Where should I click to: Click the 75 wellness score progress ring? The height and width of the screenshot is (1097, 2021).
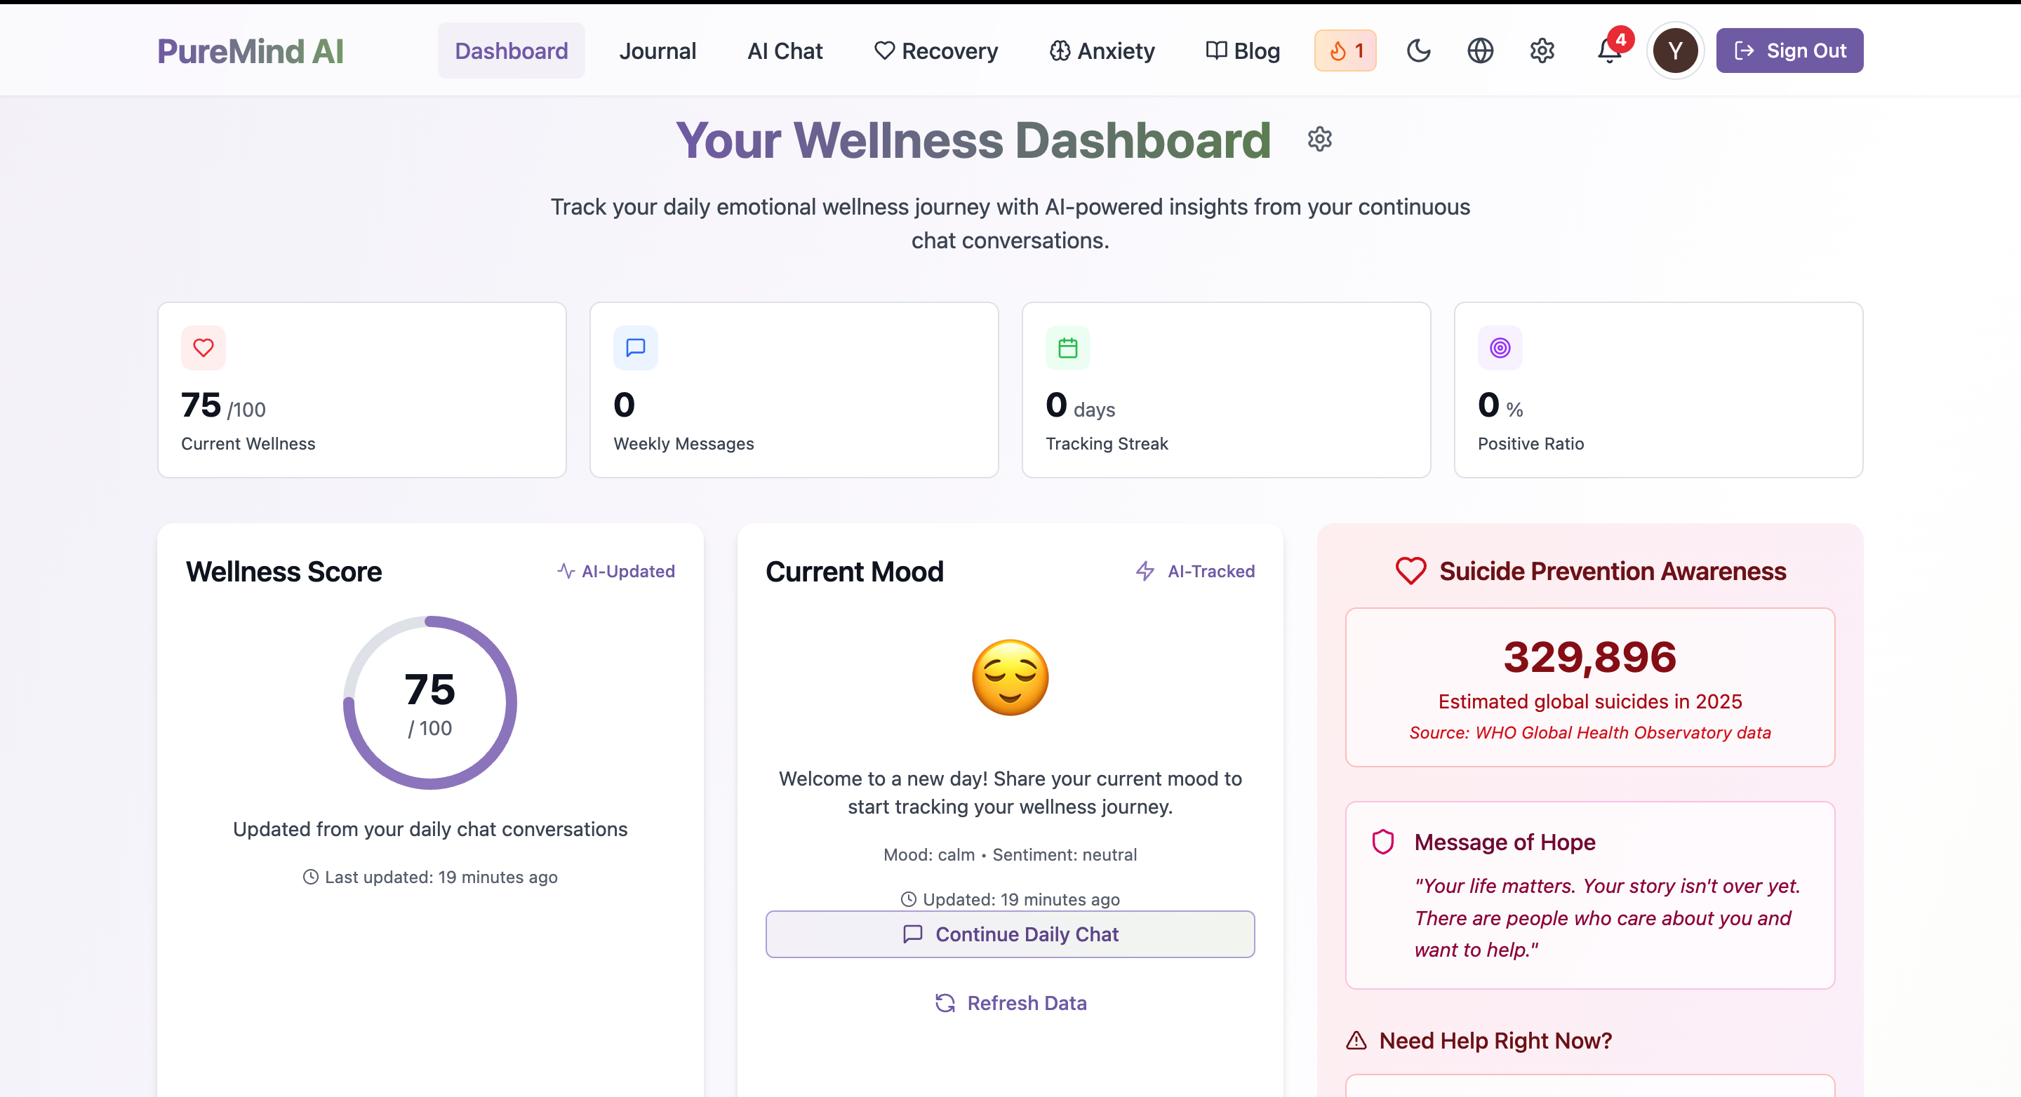(430, 703)
